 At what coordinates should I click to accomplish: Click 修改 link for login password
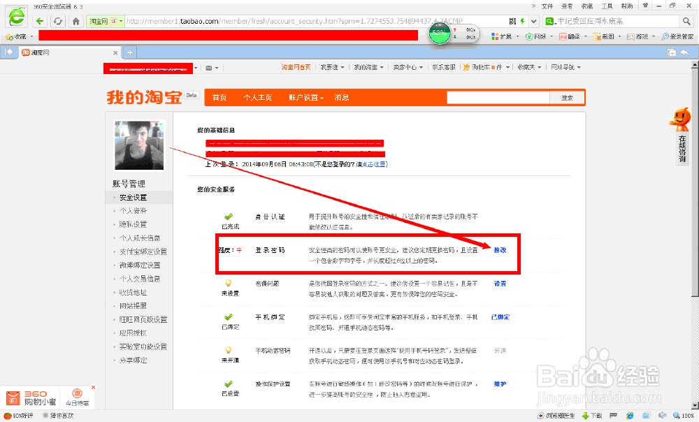coord(500,250)
